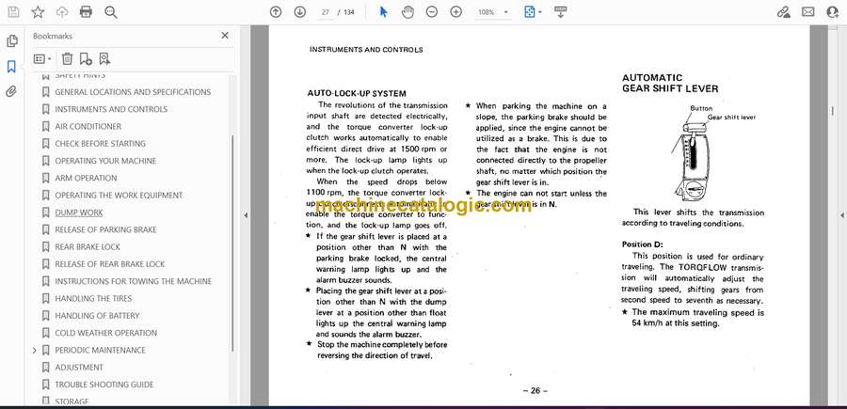Viewport: 847px width, 409px height.
Task: Click the AUTO-LOCK-UP SYSTEM heading
Action: tap(356, 93)
